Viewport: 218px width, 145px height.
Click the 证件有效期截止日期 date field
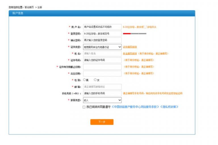point(102,67)
